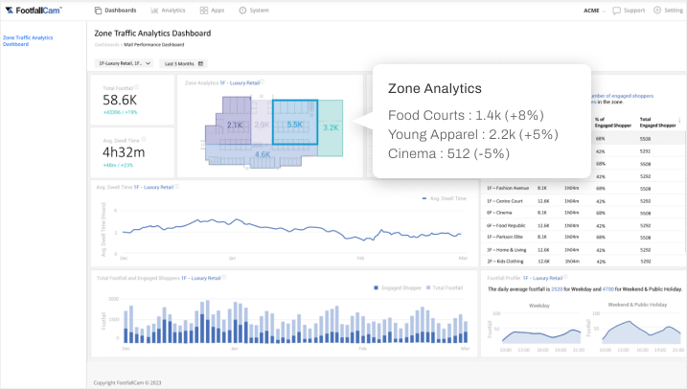Expand the ACME account dropdown
This screenshot has width=687, height=389.
[593, 10]
